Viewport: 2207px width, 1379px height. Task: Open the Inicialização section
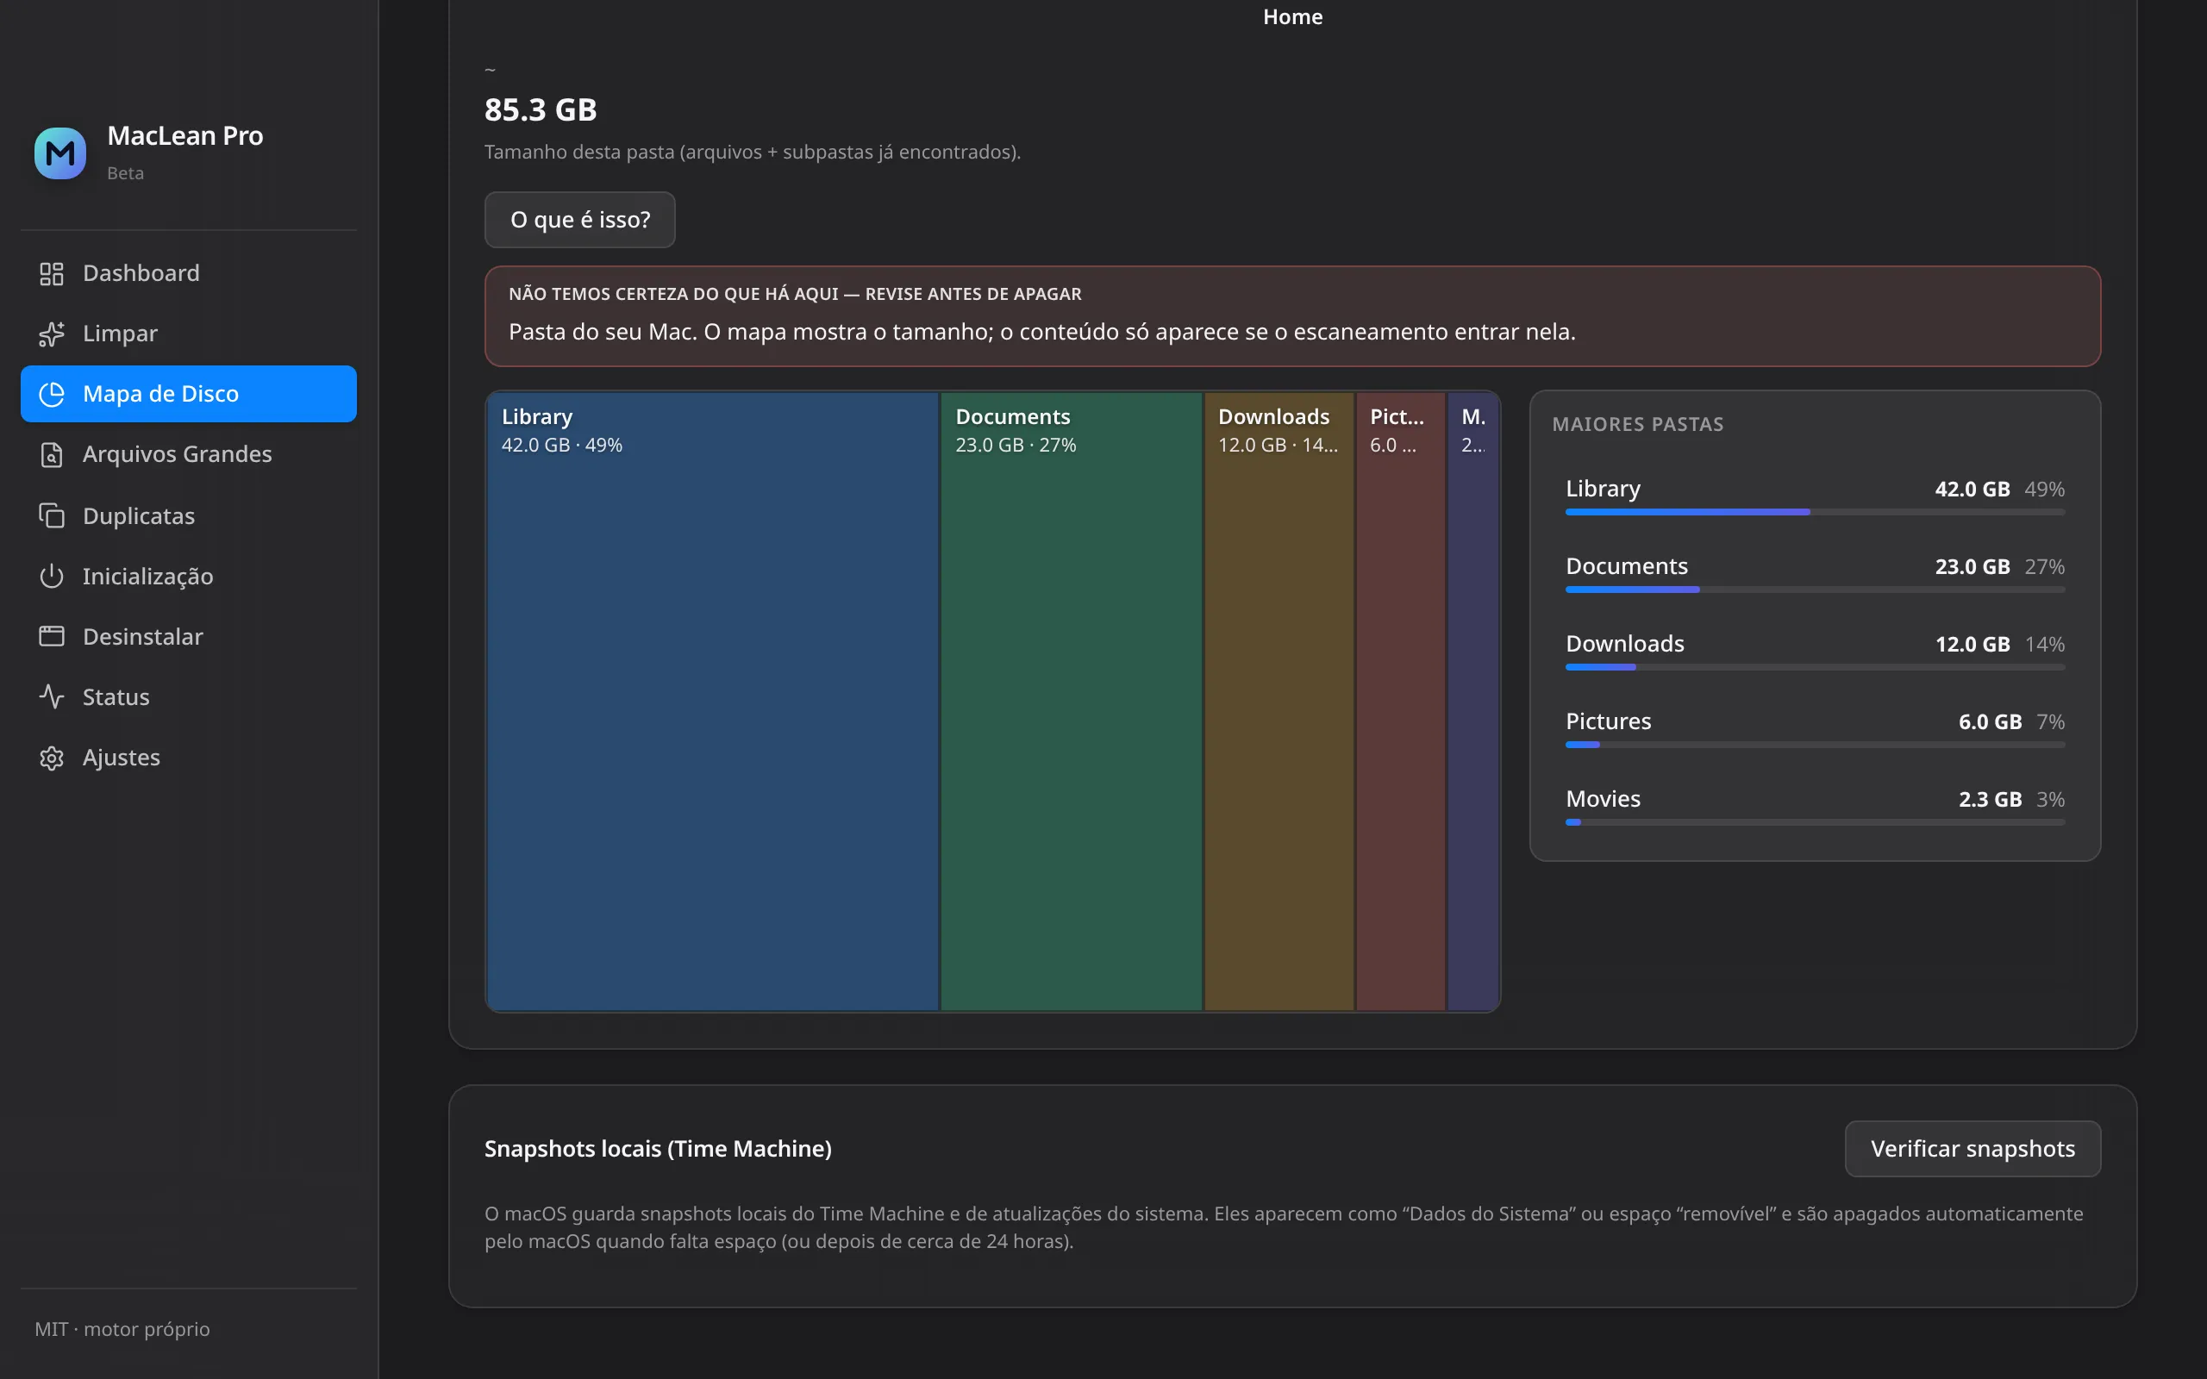click(189, 576)
